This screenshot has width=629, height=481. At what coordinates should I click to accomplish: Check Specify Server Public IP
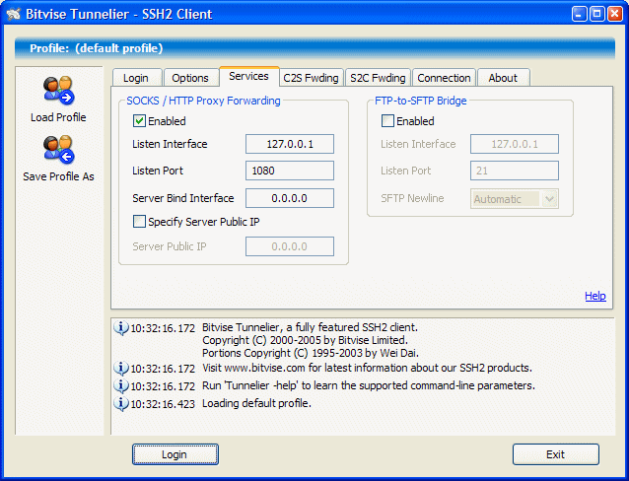(139, 222)
